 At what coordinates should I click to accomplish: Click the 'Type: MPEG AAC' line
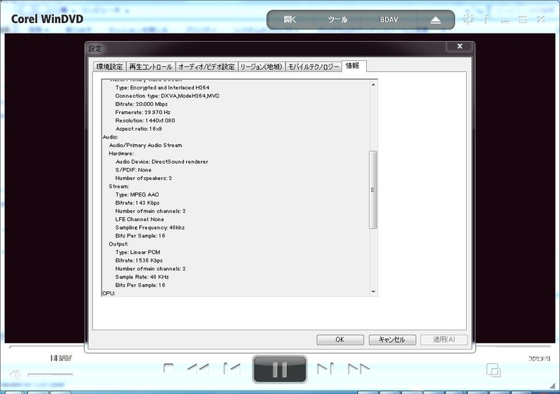(137, 195)
